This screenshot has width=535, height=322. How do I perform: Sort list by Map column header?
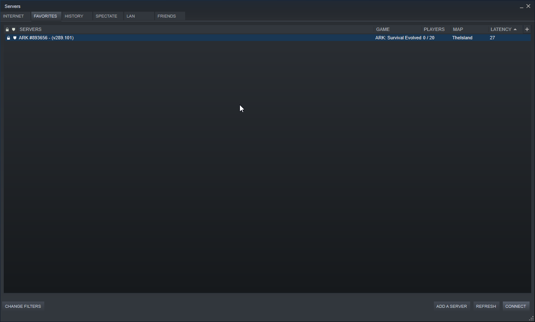(458, 29)
